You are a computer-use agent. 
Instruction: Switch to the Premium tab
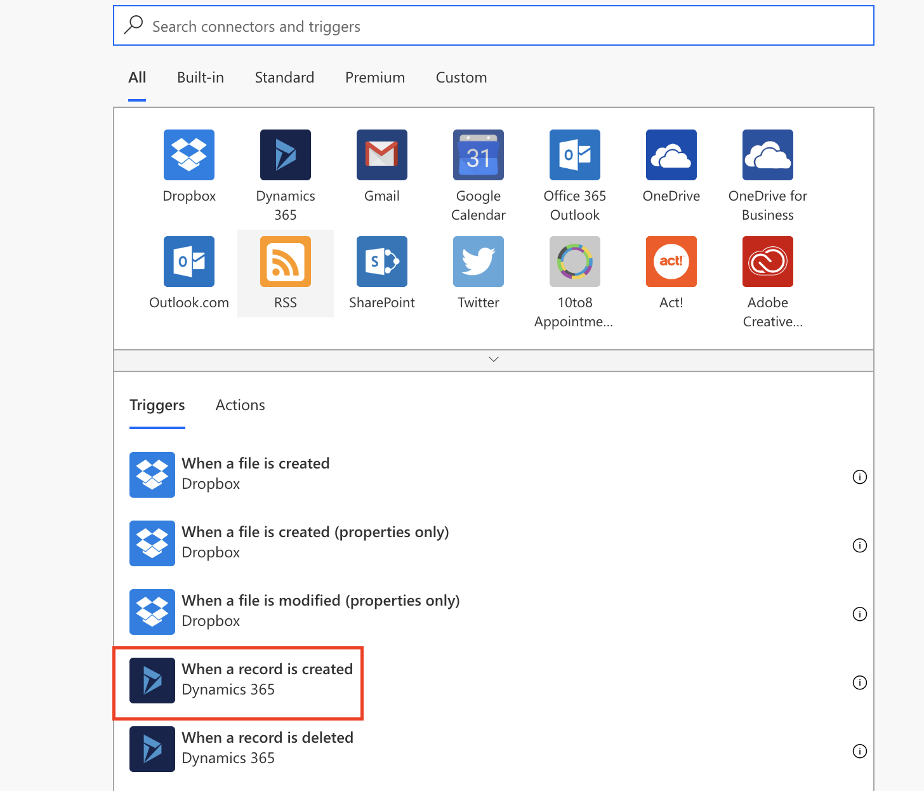(x=375, y=77)
